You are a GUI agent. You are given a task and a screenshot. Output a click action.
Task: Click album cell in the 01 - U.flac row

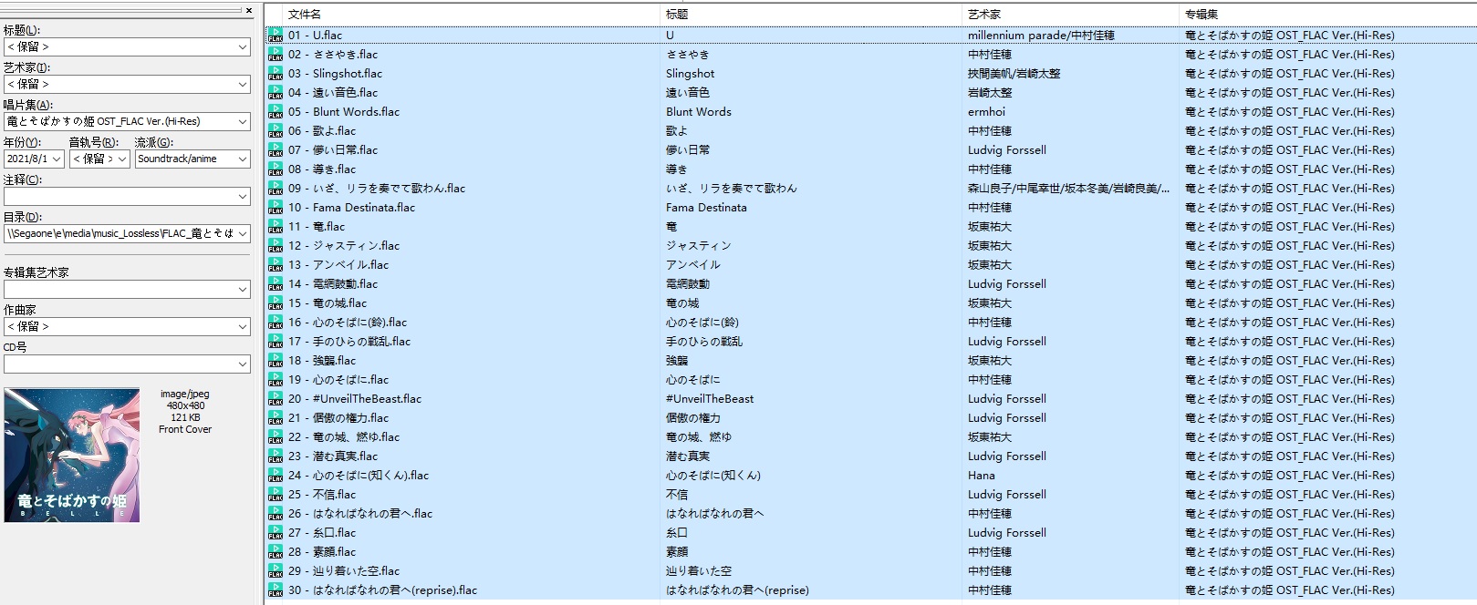coord(1289,36)
